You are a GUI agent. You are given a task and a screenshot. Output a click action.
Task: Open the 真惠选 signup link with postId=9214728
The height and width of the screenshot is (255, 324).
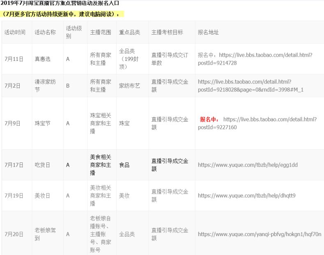click(255, 59)
